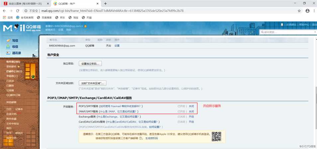Click the QR code image in the tip box
Viewport: 317px width, 149px height.
tap(217, 136)
